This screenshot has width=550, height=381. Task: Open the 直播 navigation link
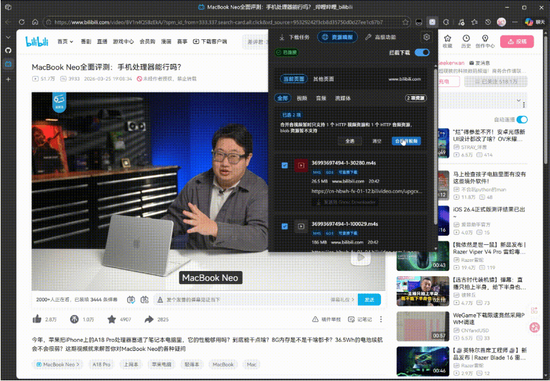102,41
